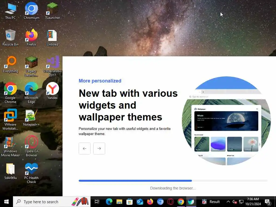The image size is (276, 207).
Task: Select Windows Movie Maker shortcut
Action: [x=11, y=146]
